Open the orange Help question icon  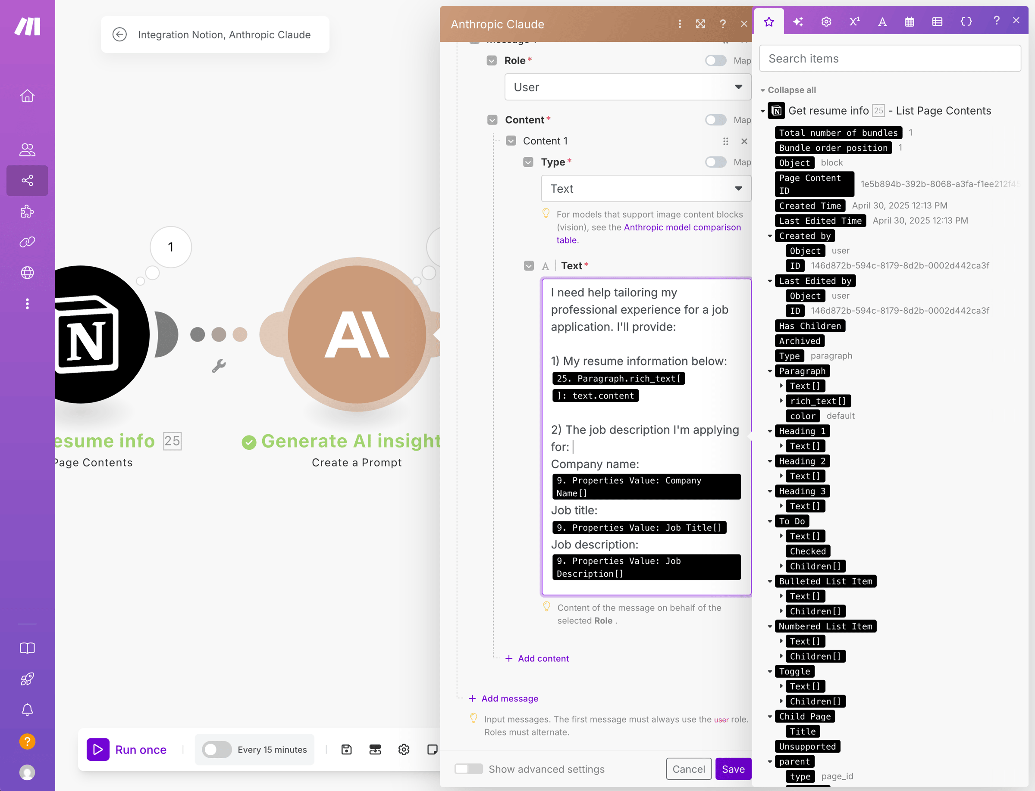27,741
